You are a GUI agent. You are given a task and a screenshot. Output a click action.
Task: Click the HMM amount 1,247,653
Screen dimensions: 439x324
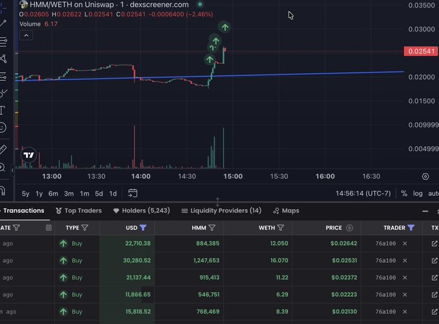(x=207, y=261)
